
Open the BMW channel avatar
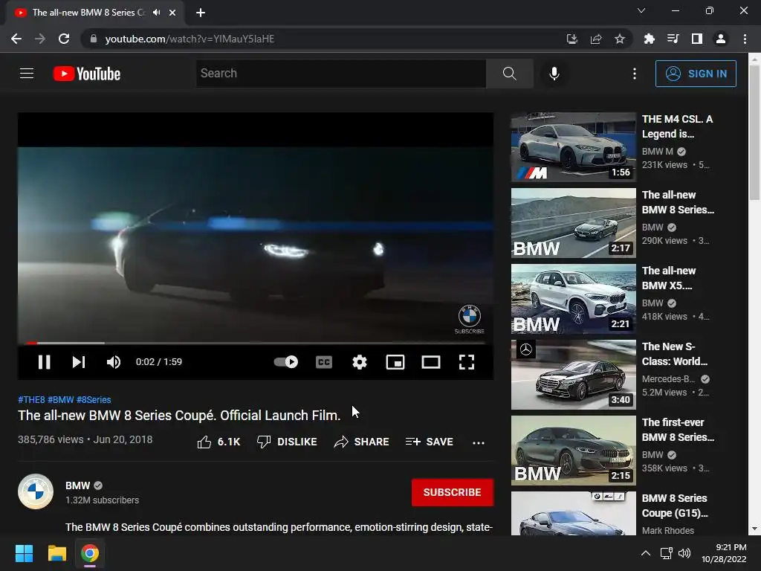36,491
